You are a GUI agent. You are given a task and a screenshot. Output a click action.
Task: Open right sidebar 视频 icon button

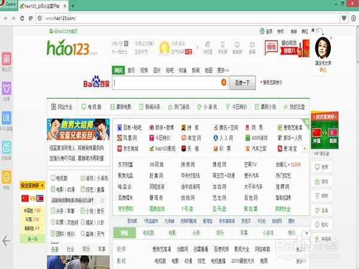tap(321, 167)
